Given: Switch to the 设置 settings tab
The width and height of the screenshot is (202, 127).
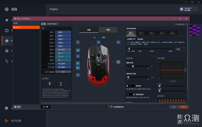Looking at the screenshot, I should (89, 30).
